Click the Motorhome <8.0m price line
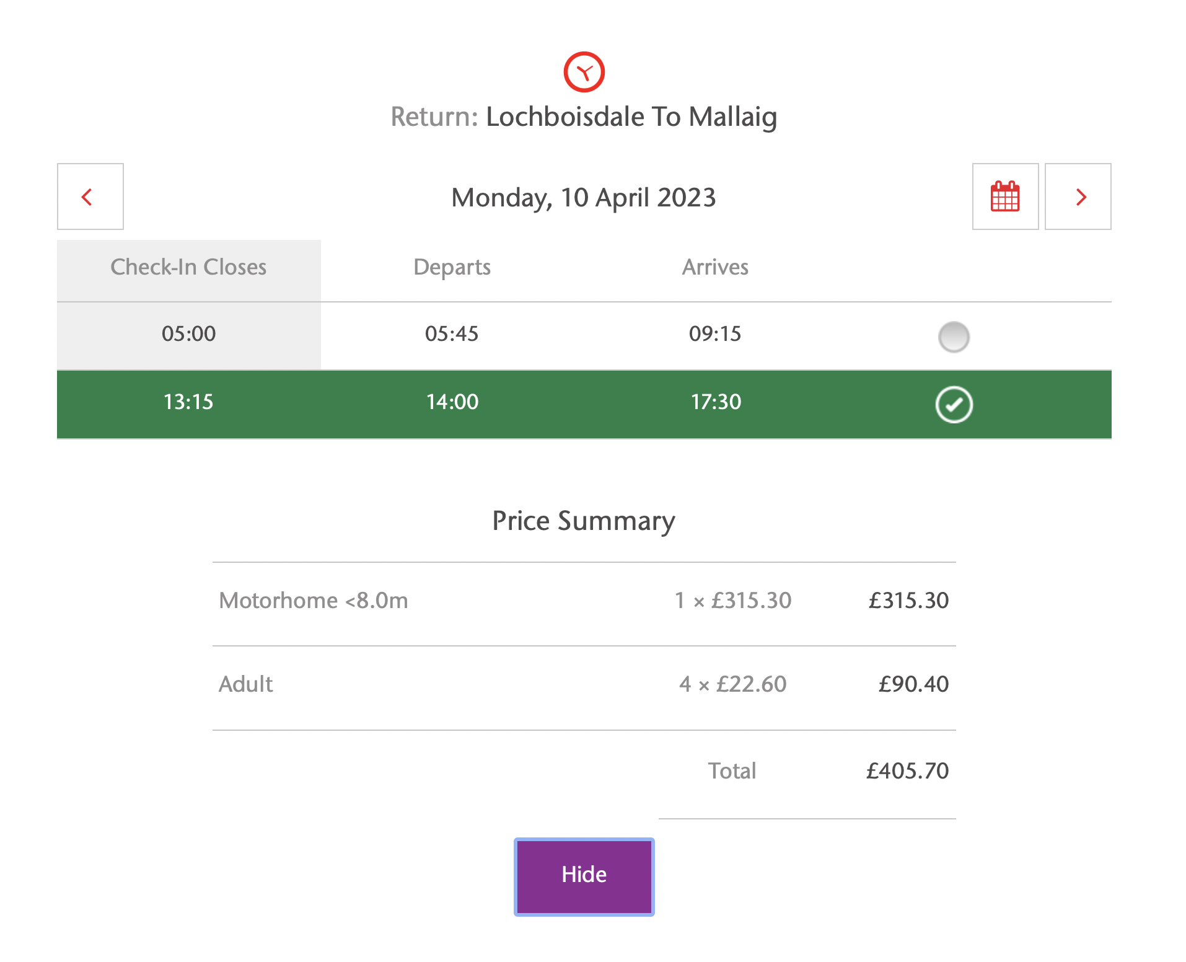 584,601
